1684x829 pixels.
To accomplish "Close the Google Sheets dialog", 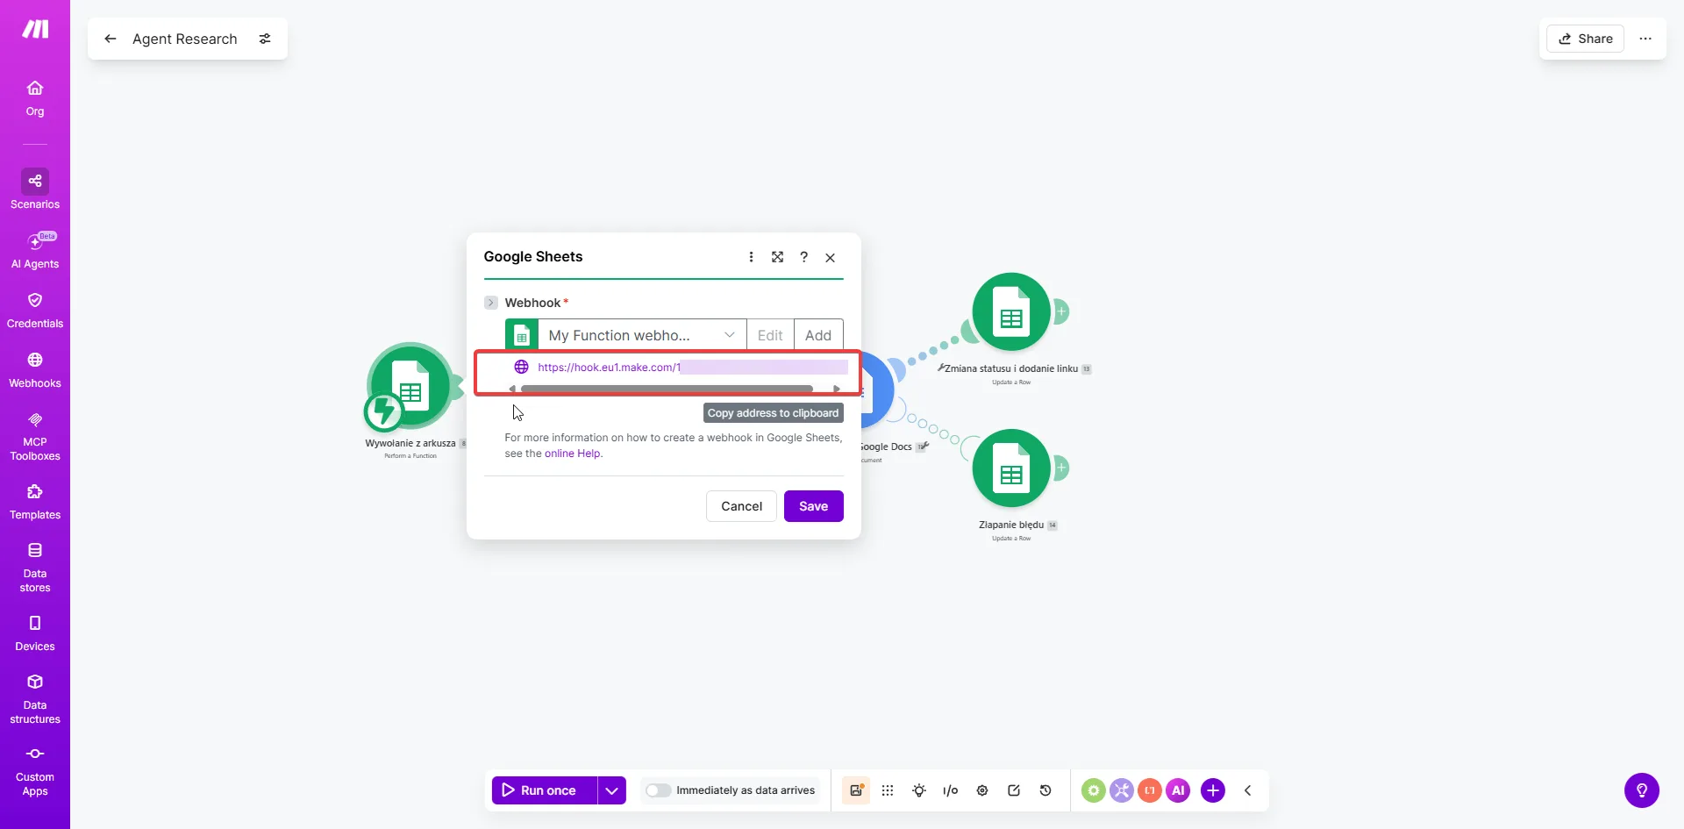I will coord(830,257).
